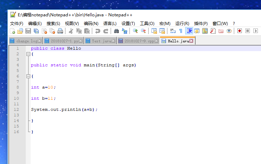Open the Replace dialog icon

tap(125, 31)
